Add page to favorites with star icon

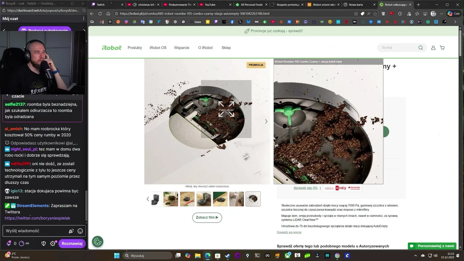[375, 14]
